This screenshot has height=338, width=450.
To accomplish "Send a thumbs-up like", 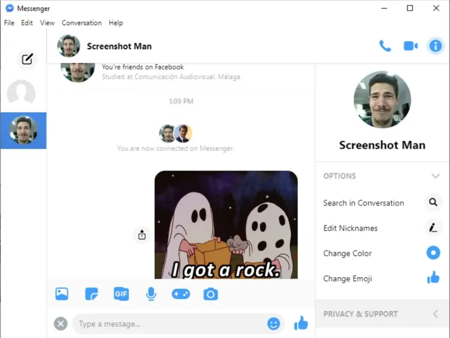I will (301, 323).
